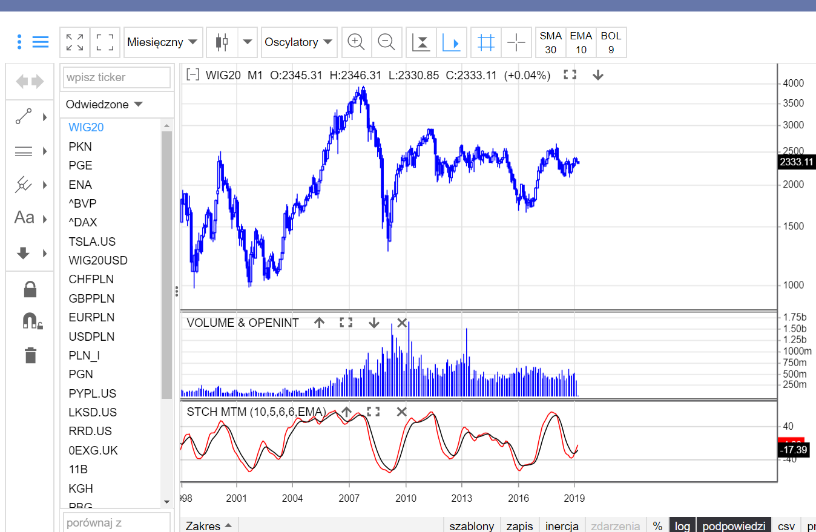Open the Oscylatory dropdown
The image size is (816, 532).
pyautogui.click(x=299, y=42)
